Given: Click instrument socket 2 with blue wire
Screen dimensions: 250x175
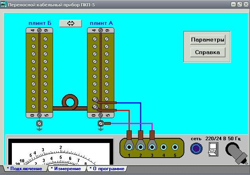Looking at the screenshot, I should tap(140, 147).
